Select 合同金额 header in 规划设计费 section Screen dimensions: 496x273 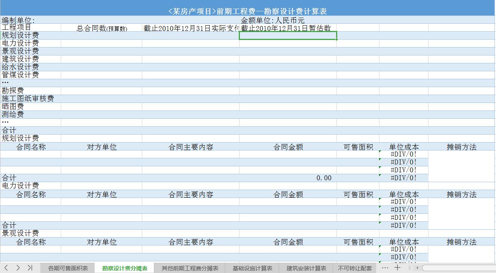288,147
